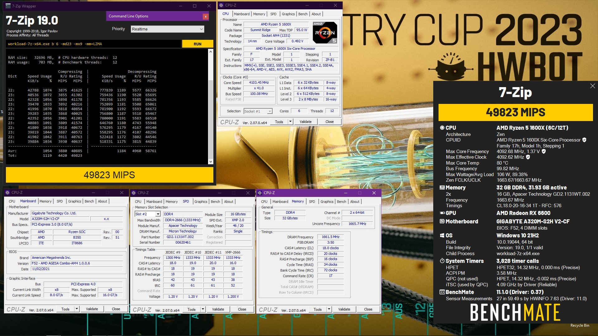Image resolution: width=598 pixels, height=336 pixels.
Task: Click Close button in Memory CPU-Z window
Action: (x=368, y=309)
